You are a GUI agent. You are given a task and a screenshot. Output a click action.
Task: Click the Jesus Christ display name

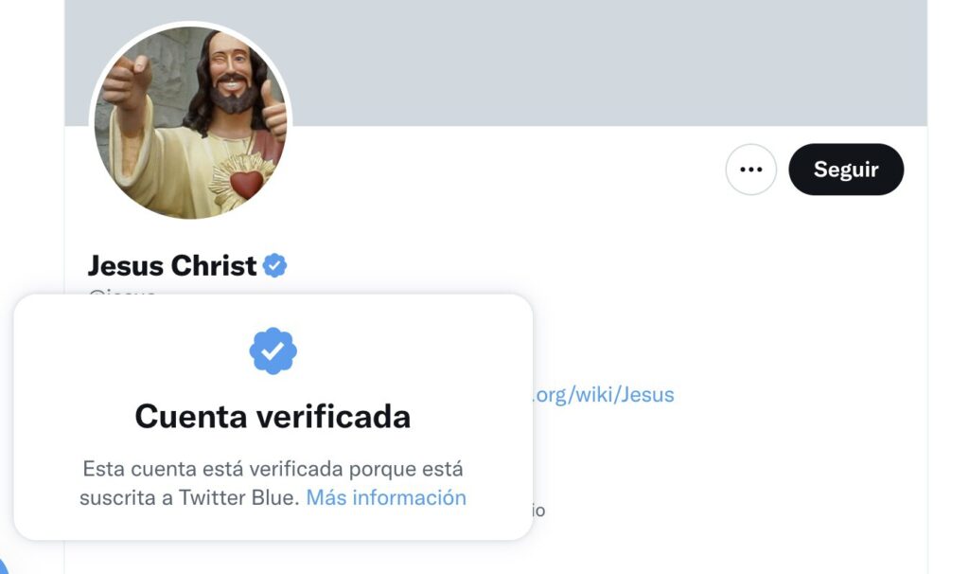click(x=171, y=266)
